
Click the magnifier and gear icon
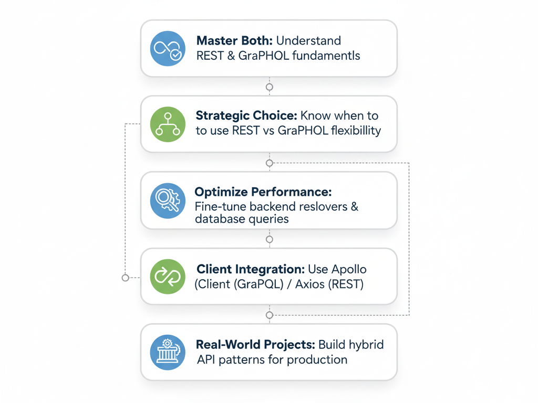pyautogui.click(x=168, y=200)
